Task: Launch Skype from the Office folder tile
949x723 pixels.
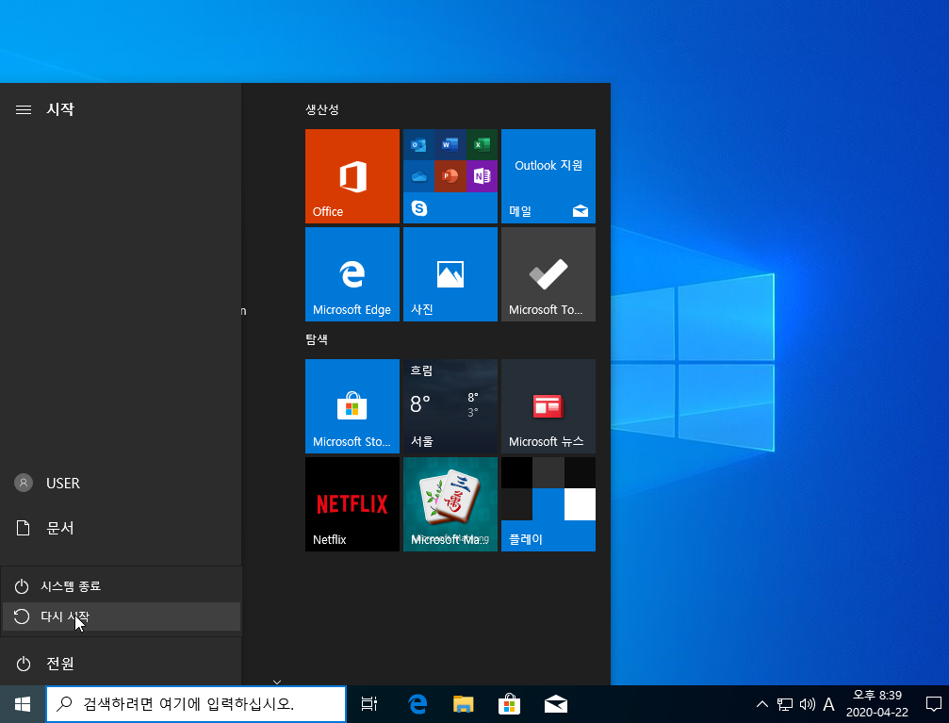Action: click(418, 207)
